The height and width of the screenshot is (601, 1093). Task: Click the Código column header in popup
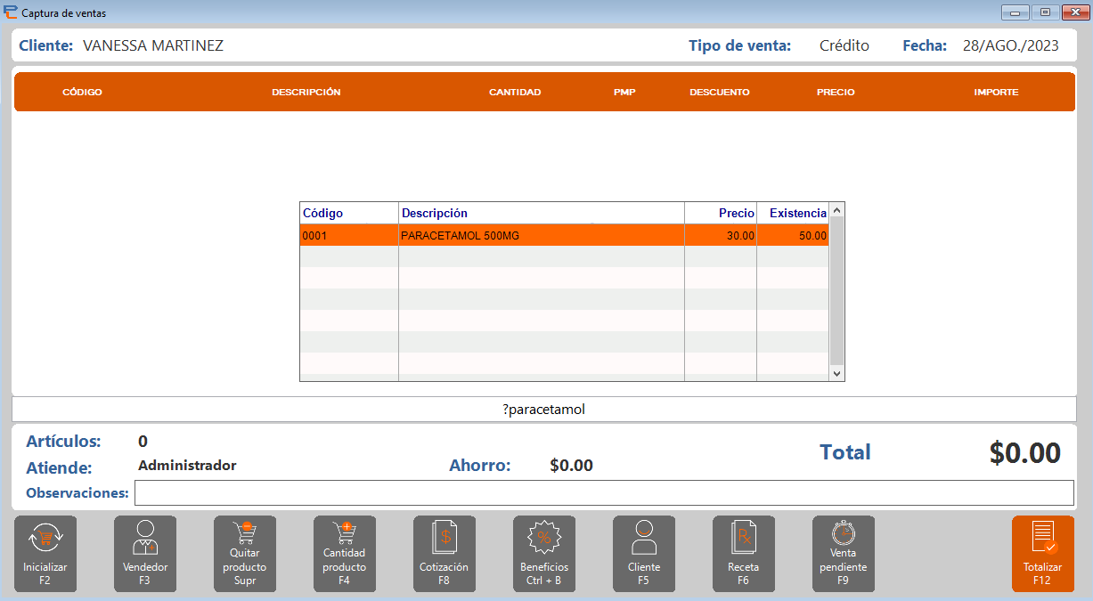tap(349, 213)
